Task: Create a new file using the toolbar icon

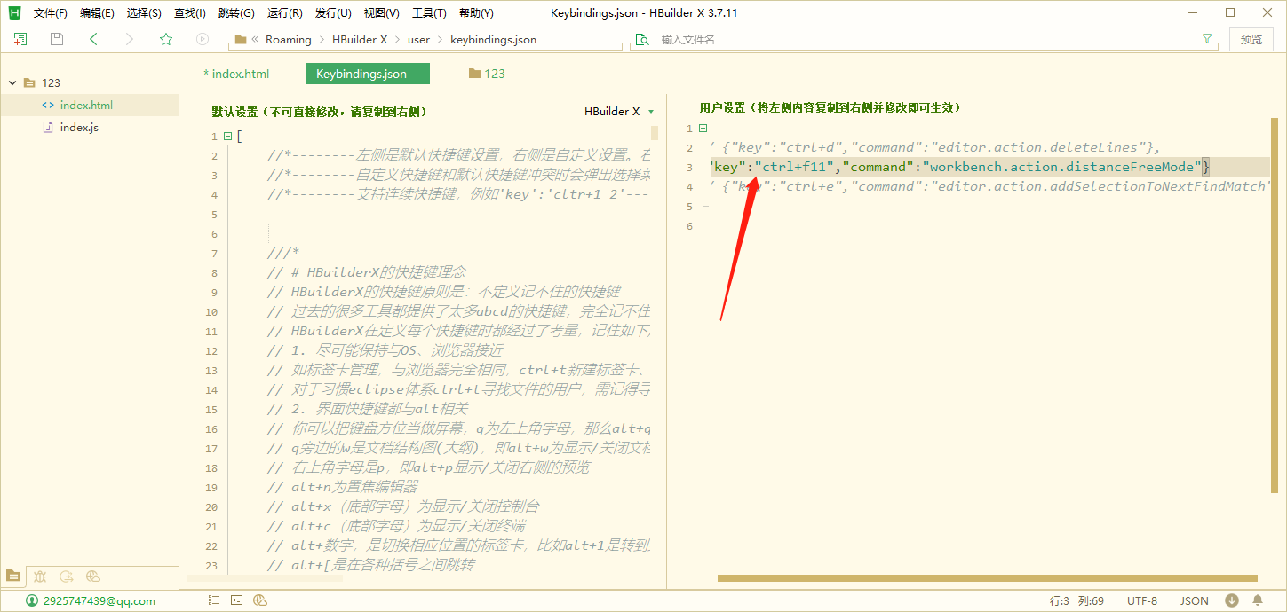Action: point(19,39)
